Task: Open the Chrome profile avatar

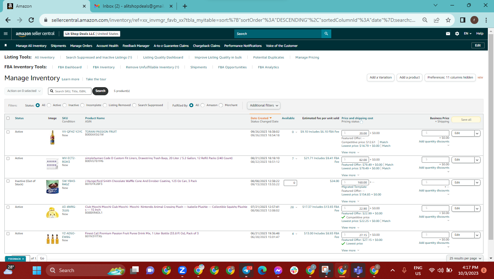Action: click(474, 20)
